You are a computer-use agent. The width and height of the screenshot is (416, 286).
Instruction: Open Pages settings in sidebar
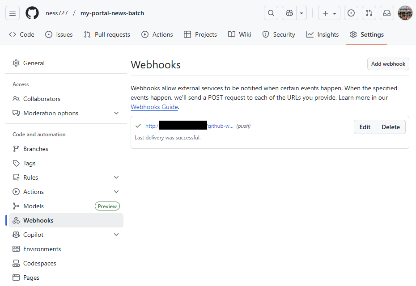(66, 278)
